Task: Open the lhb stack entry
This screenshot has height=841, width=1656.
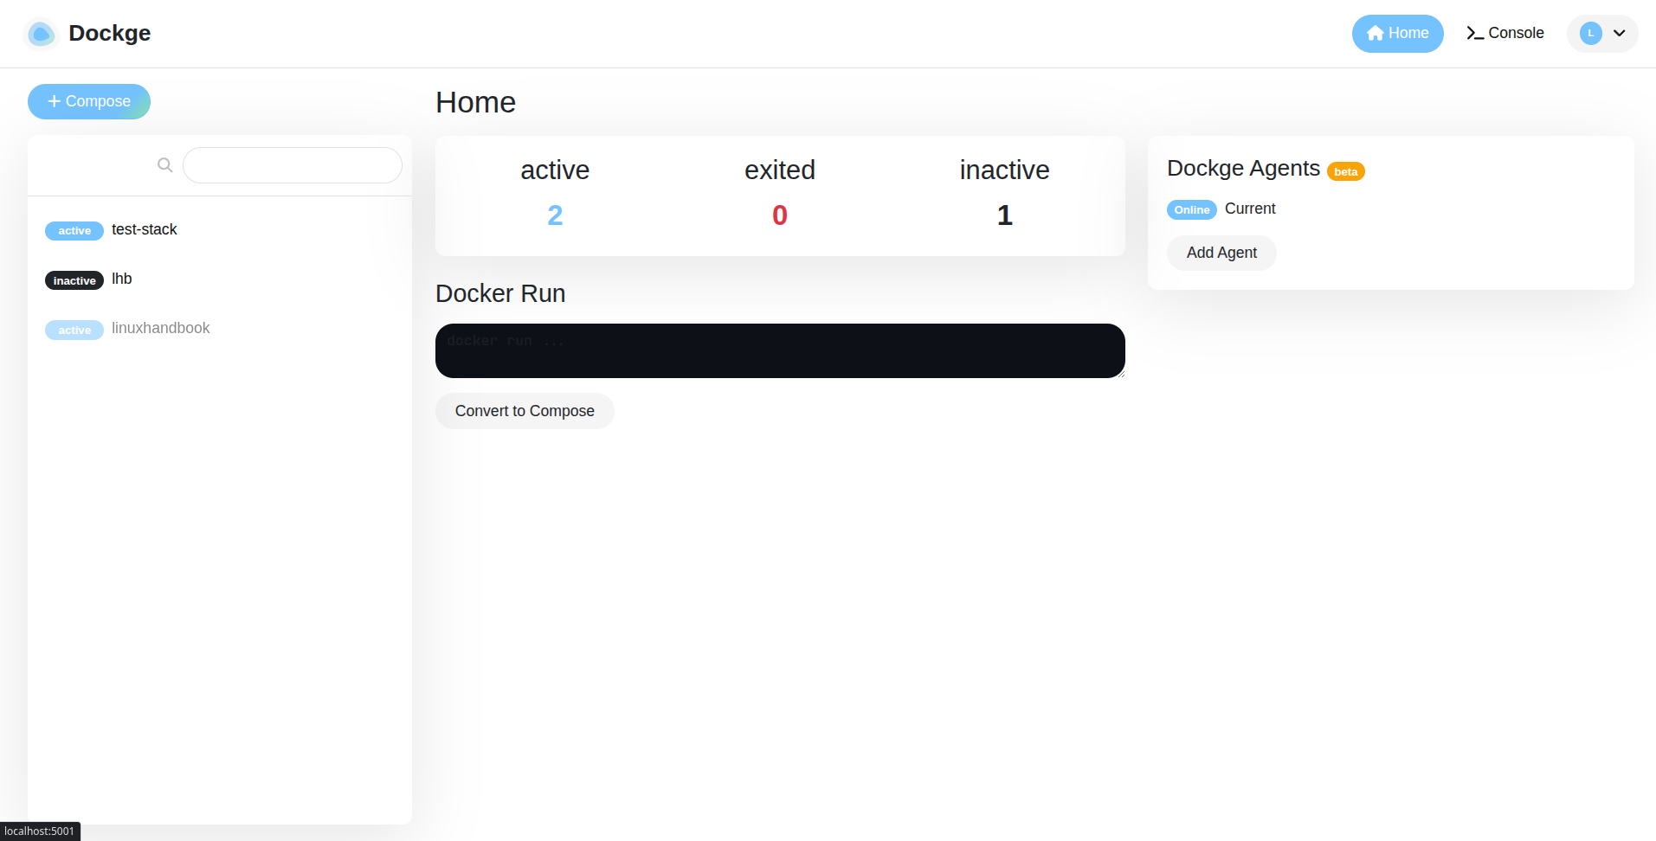Action: coord(121,279)
